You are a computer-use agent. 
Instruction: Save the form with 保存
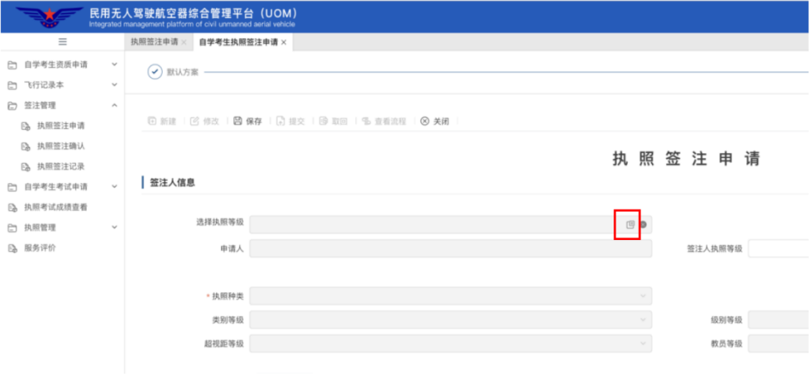click(x=248, y=121)
